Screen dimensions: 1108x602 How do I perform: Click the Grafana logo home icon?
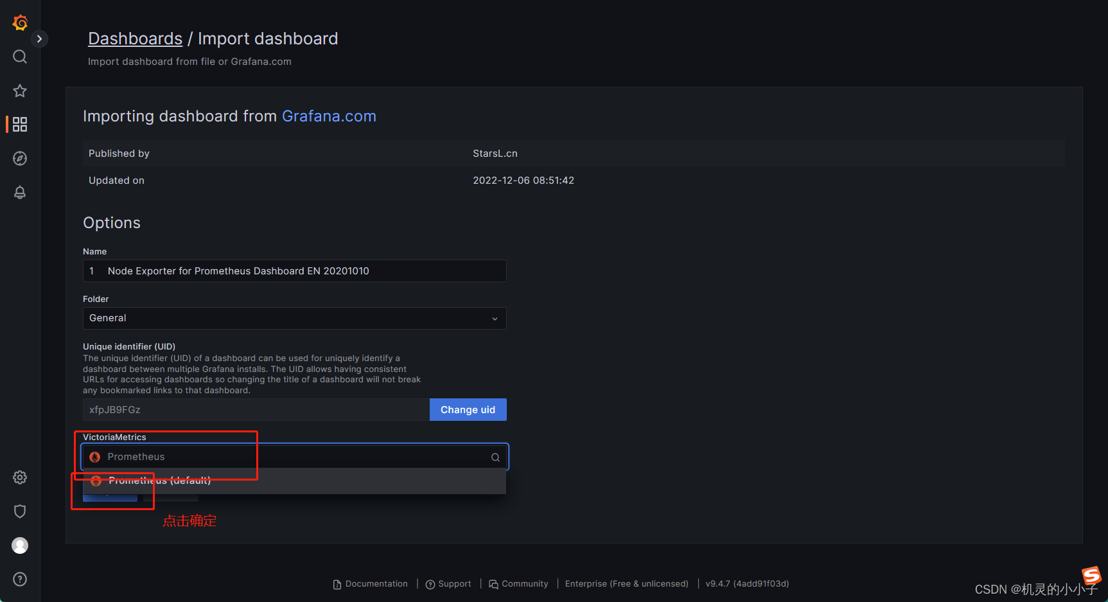(20, 23)
